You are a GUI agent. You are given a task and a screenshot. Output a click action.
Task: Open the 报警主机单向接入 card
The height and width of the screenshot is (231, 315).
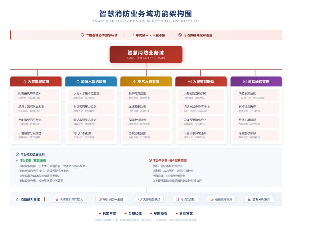(x=36, y=95)
